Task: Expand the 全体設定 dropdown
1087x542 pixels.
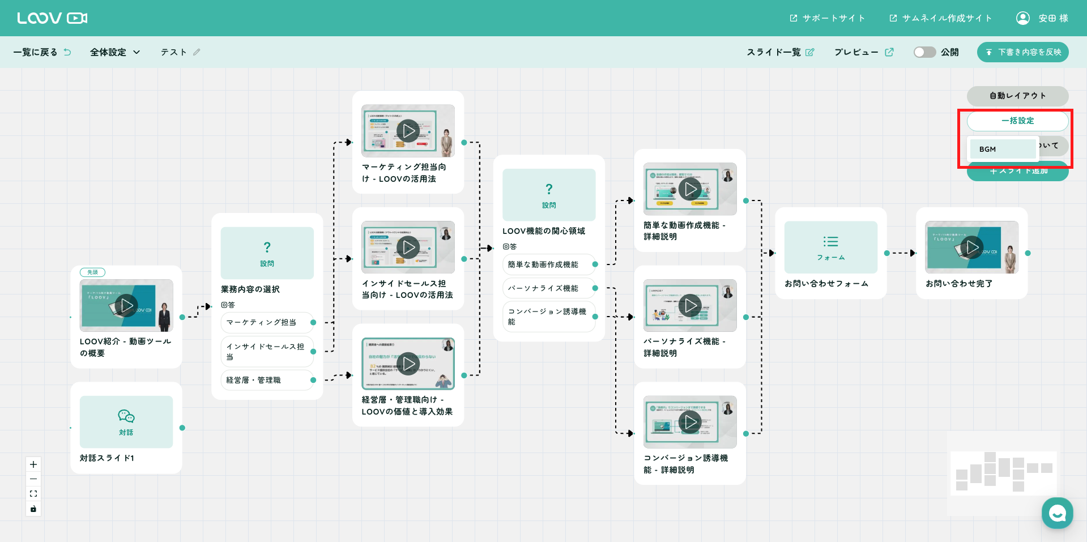Action: tap(115, 52)
